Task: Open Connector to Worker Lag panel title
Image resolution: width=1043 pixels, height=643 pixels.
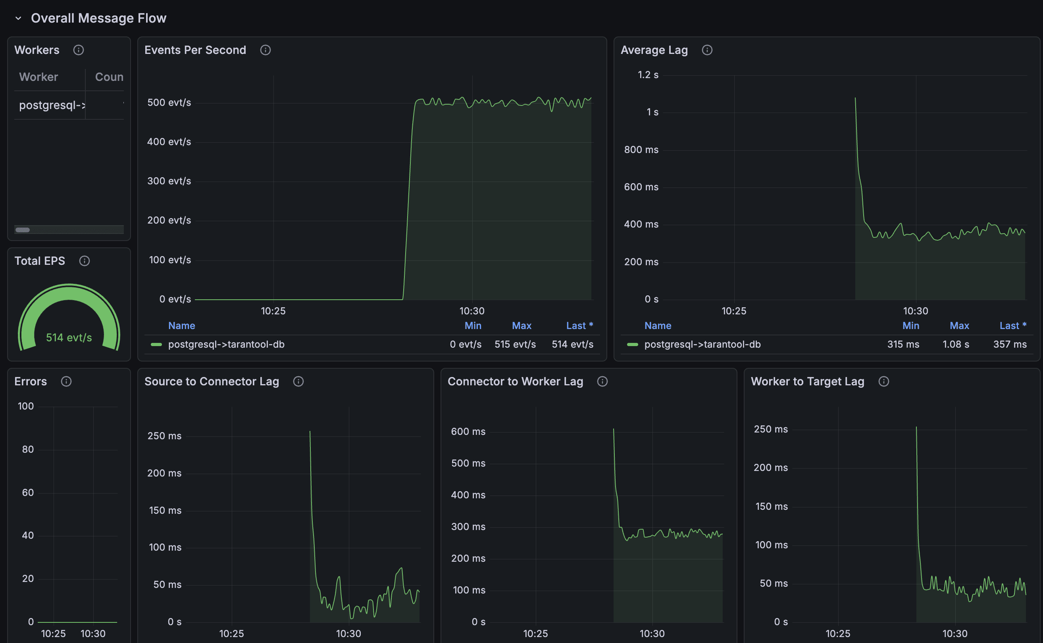Action: point(515,381)
